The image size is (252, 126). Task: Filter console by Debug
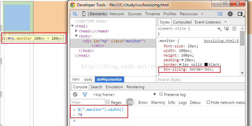tap(195, 102)
